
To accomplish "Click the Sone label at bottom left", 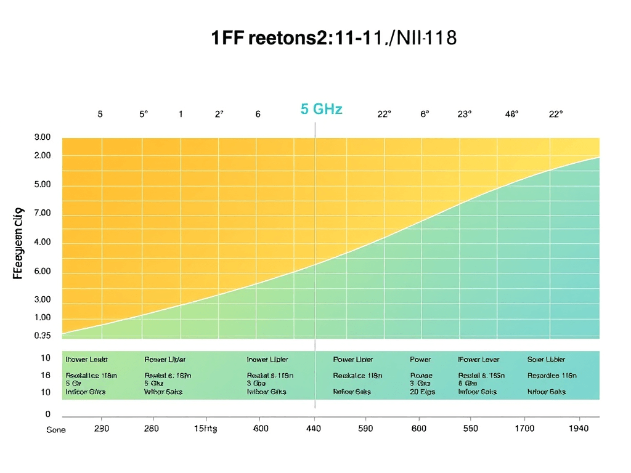I will click(x=55, y=430).
